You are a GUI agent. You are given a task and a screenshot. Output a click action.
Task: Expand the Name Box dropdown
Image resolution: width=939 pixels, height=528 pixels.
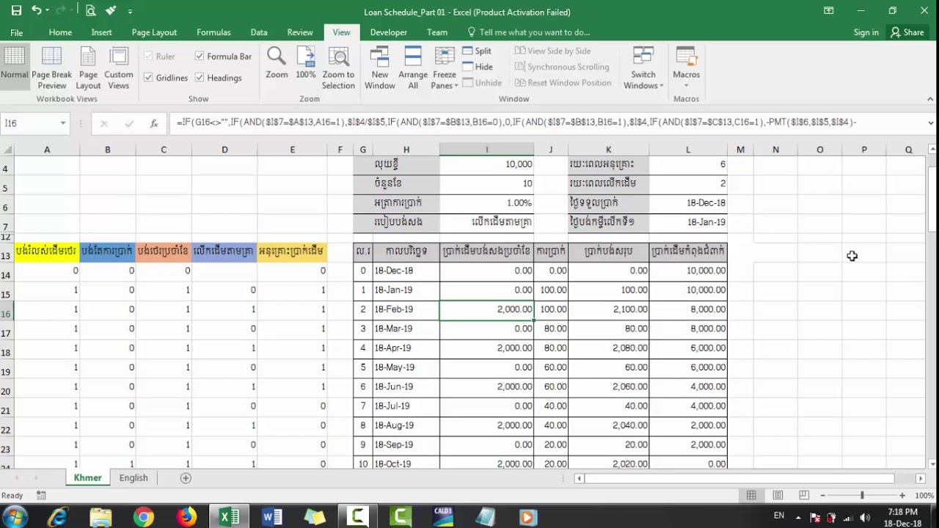[63, 123]
